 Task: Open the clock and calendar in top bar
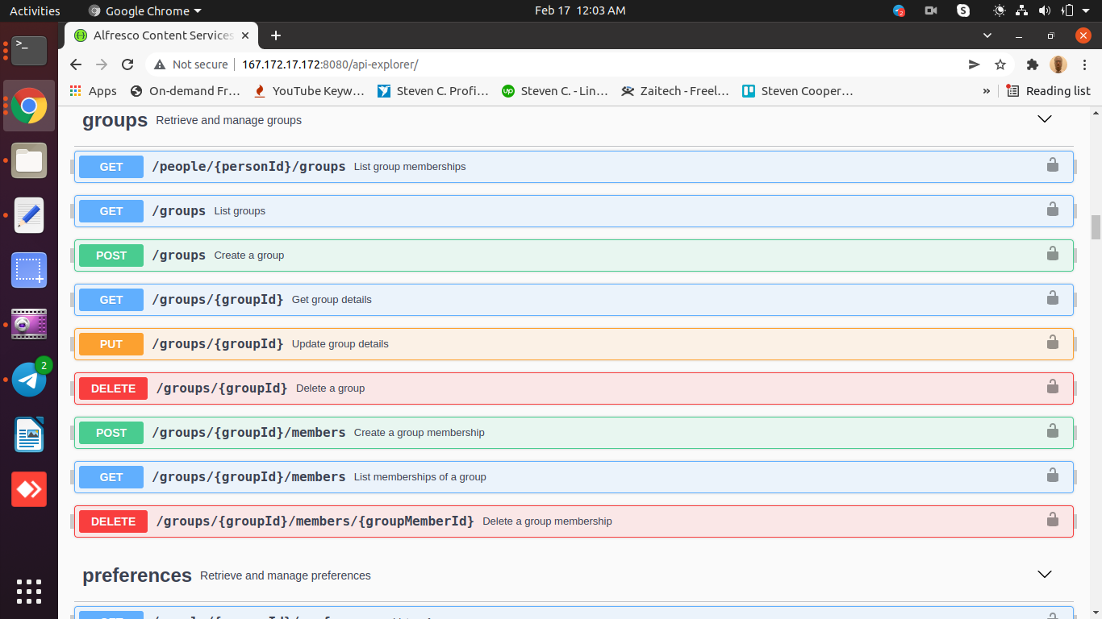tap(580, 10)
